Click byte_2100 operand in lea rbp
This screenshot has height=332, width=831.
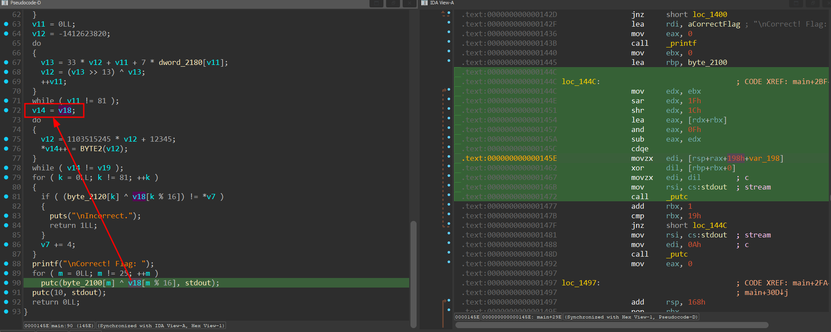pyautogui.click(x=708, y=62)
